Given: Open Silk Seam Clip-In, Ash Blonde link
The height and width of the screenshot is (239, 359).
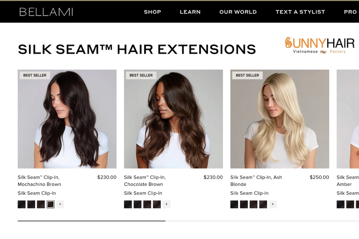Looking at the screenshot, I should coord(256,181).
